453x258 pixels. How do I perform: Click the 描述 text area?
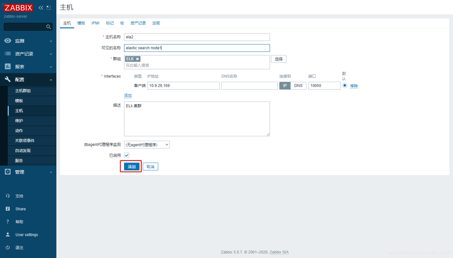[197, 119]
